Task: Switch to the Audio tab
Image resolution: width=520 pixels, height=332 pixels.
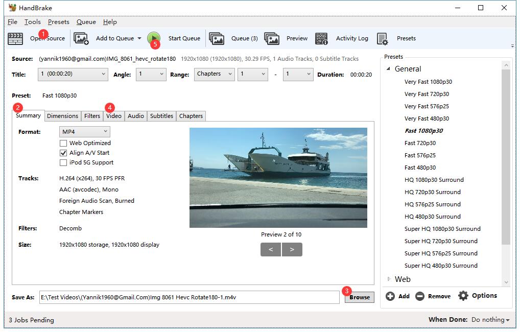Action: [x=136, y=116]
